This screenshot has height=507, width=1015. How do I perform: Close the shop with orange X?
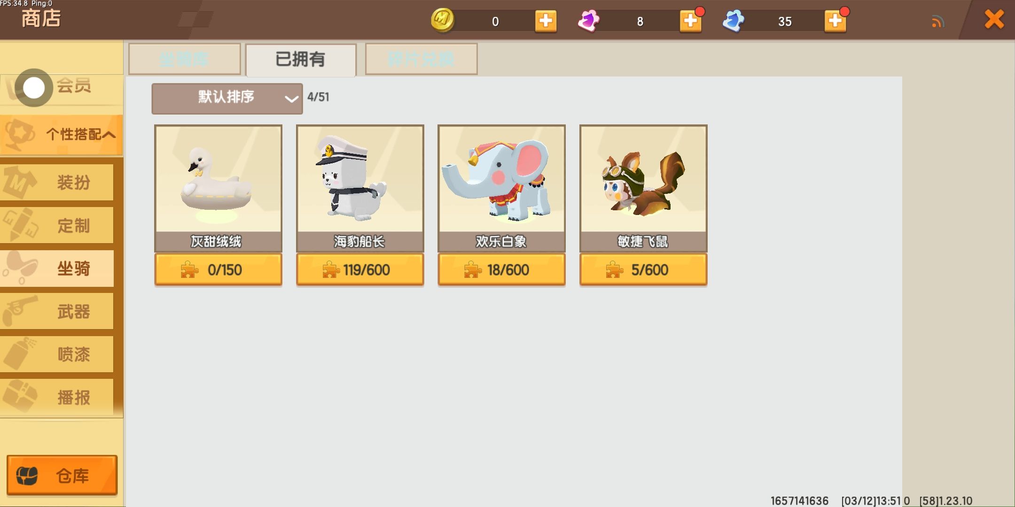click(x=994, y=20)
